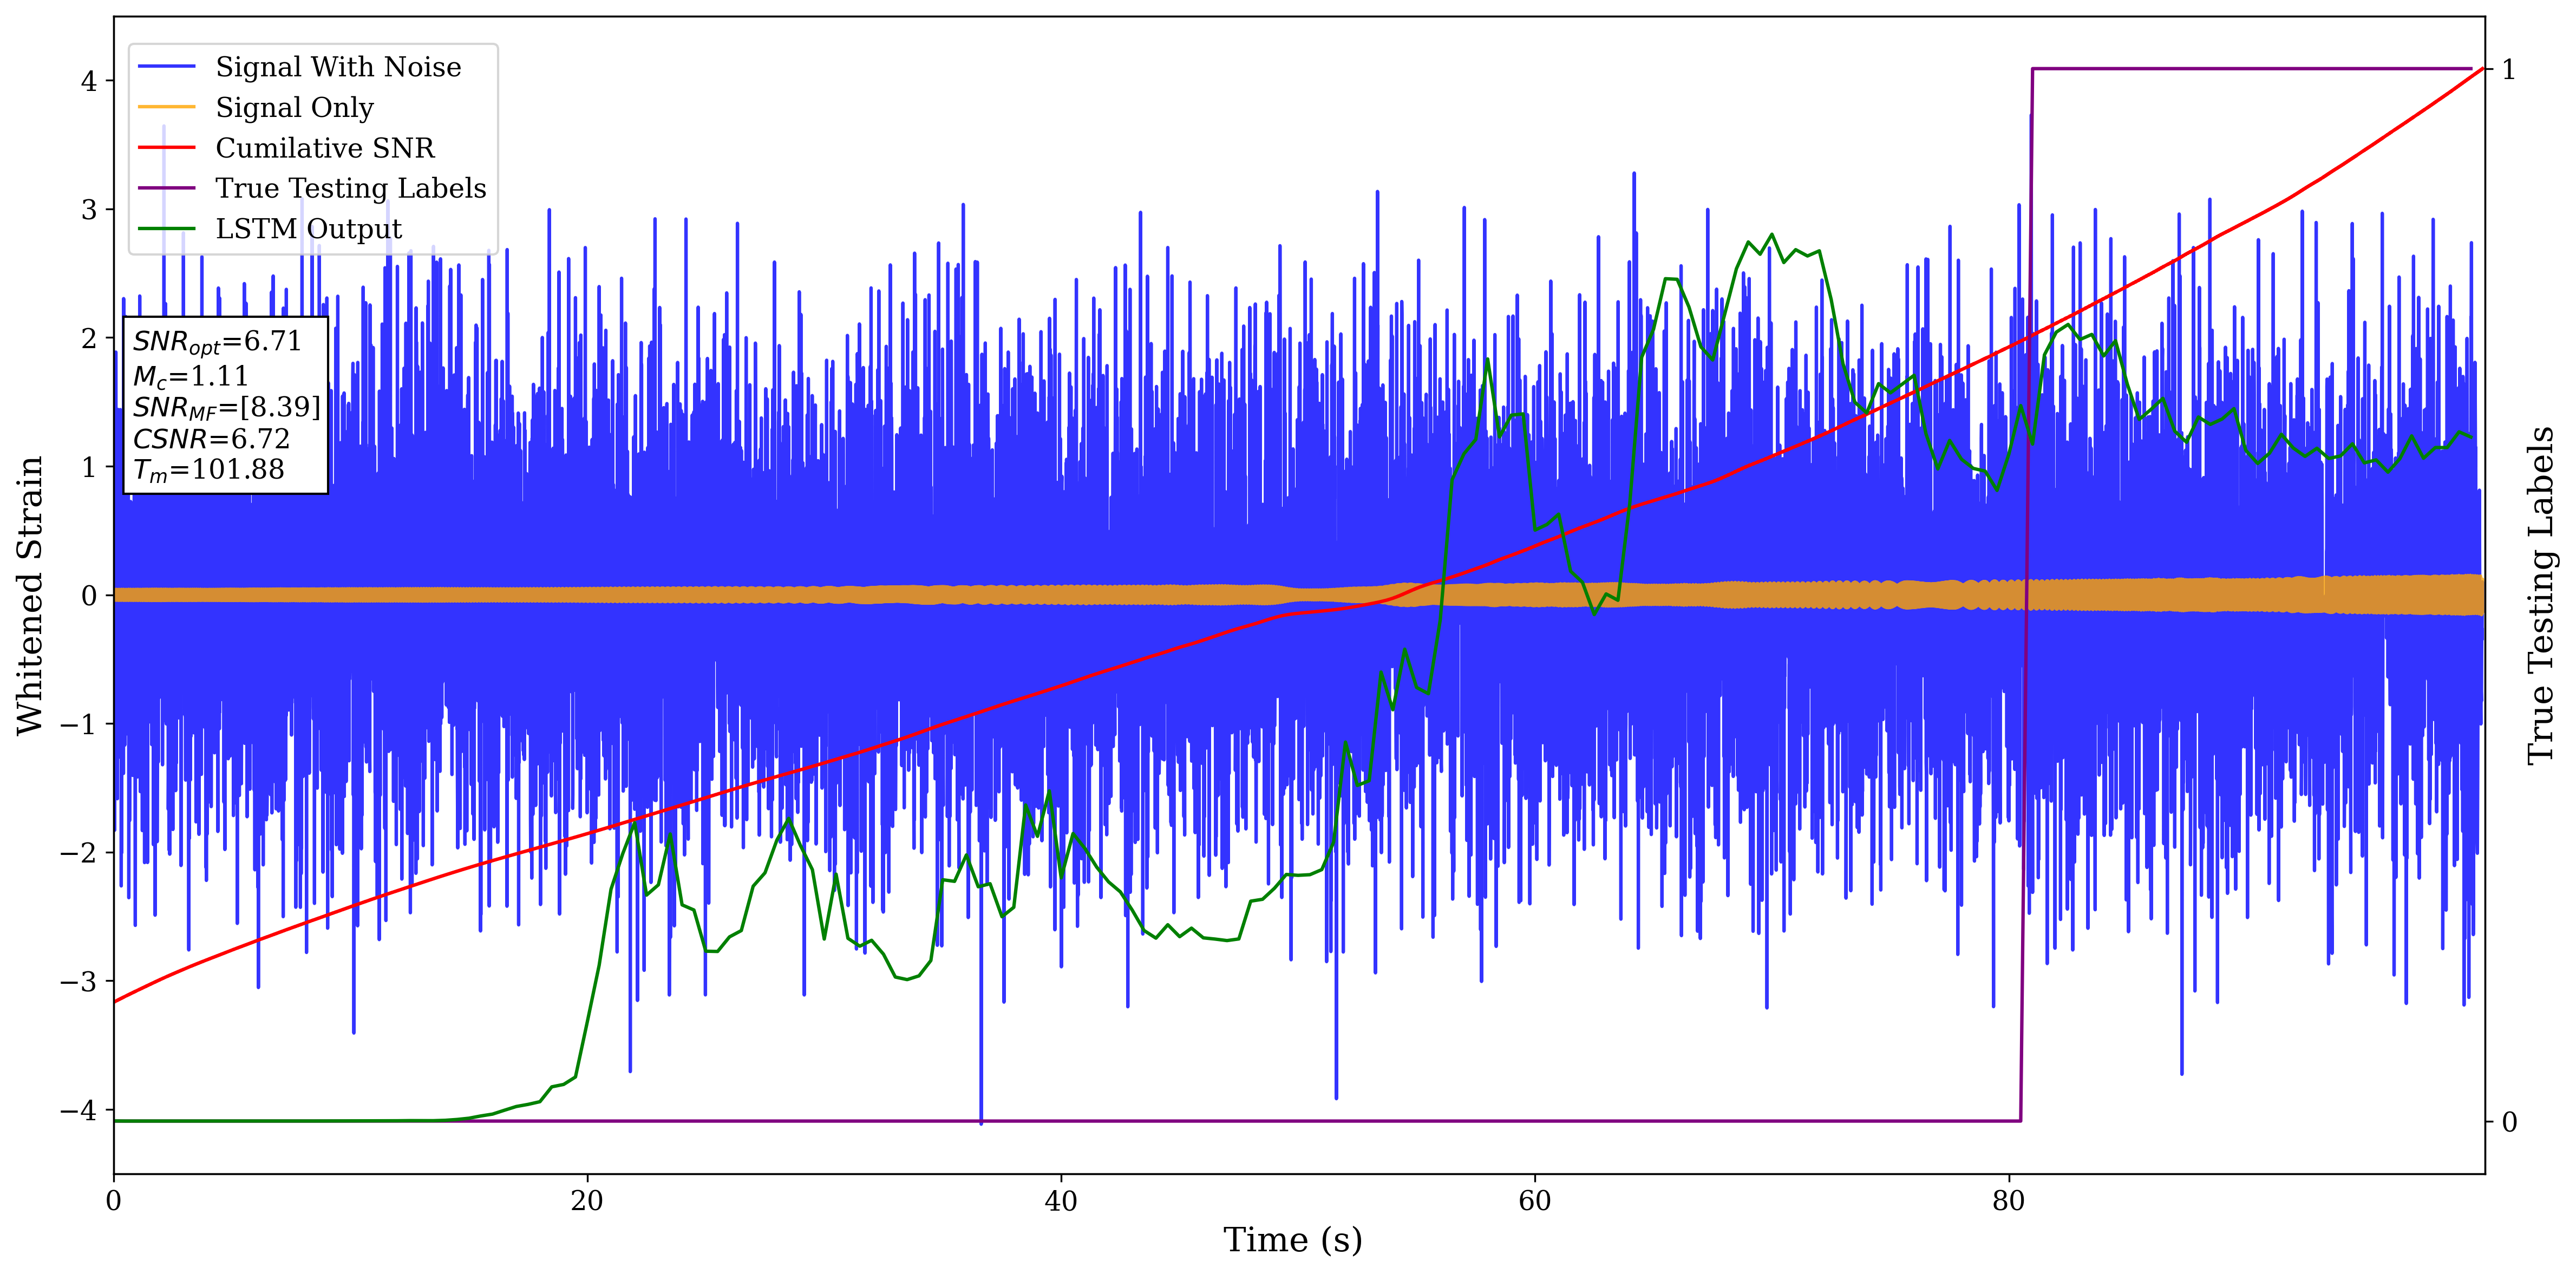2576x1274 pixels.
Task: Click the T_m=101.88 annotation line
Action: [208, 470]
